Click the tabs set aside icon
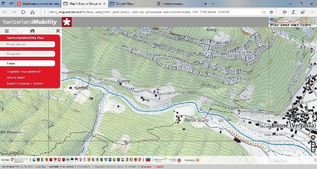Screen dimensions: 317x169 (4, 4)
